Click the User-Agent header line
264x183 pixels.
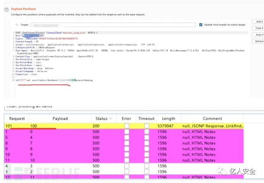130,52
